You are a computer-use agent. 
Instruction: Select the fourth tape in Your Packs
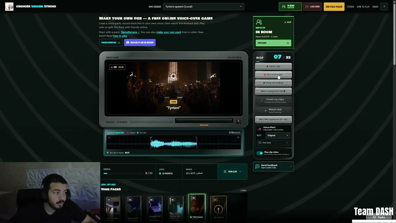[176, 209]
